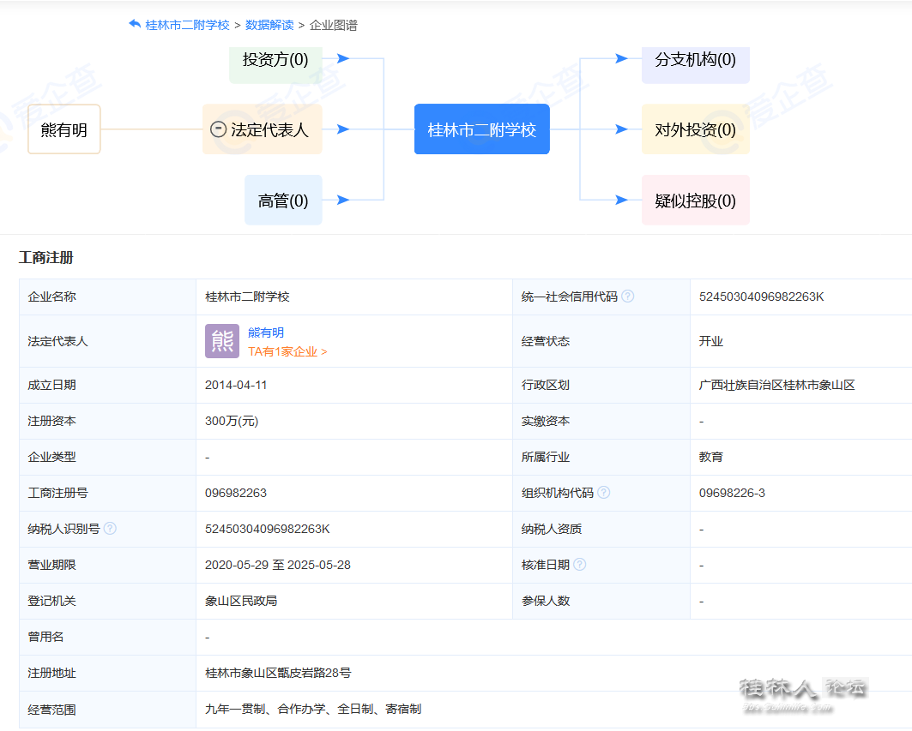Click the address 桂林市象山区甑皮岩路28号
The width and height of the screenshot is (912, 731).
(x=278, y=673)
